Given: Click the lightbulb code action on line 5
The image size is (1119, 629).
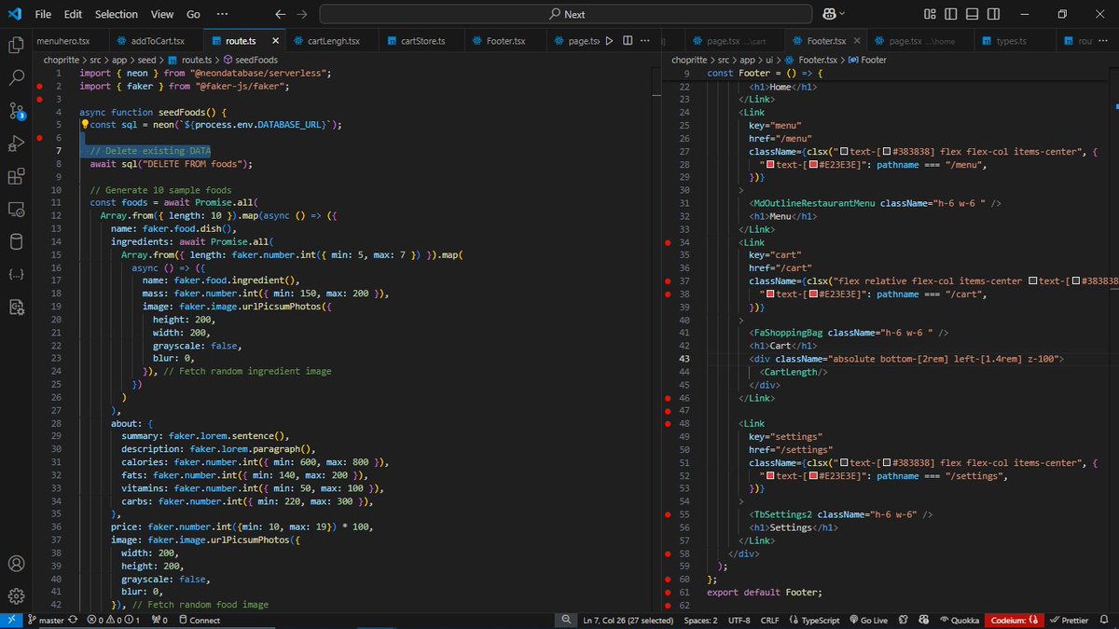Looking at the screenshot, I should coord(84,124).
